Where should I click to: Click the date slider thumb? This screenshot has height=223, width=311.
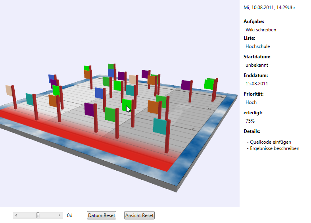38,215
